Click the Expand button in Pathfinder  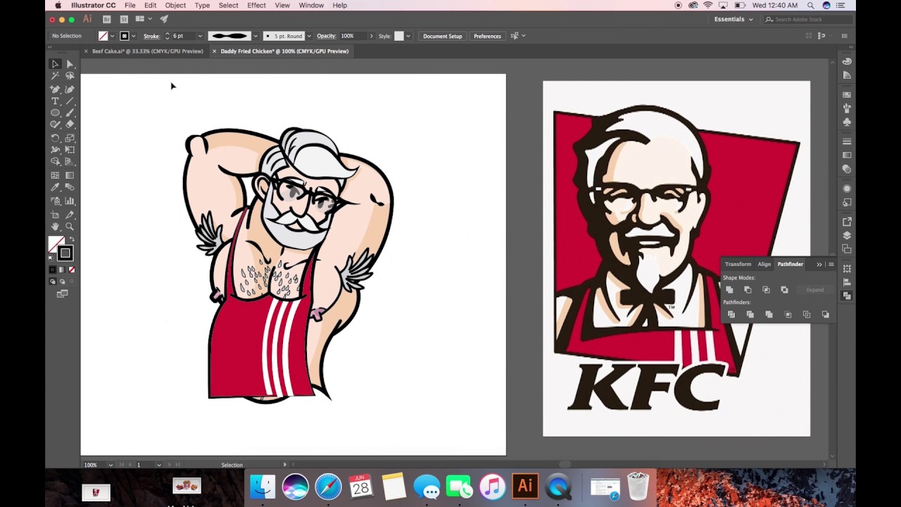(815, 289)
